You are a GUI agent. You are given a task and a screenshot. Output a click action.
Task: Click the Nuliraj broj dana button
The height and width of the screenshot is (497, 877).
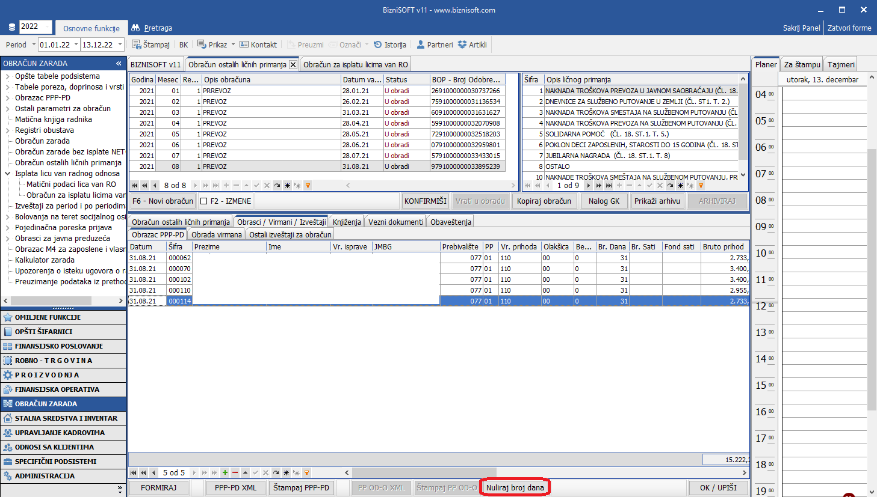(x=515, y=487)
